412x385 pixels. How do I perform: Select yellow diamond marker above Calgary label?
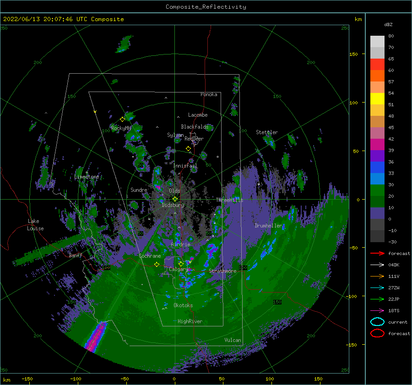coord(181,264)
